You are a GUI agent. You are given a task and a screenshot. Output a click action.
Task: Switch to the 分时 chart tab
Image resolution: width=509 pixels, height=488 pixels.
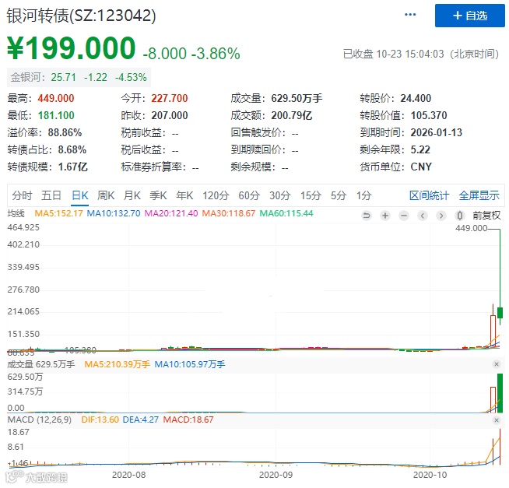(x=22, y=195)
